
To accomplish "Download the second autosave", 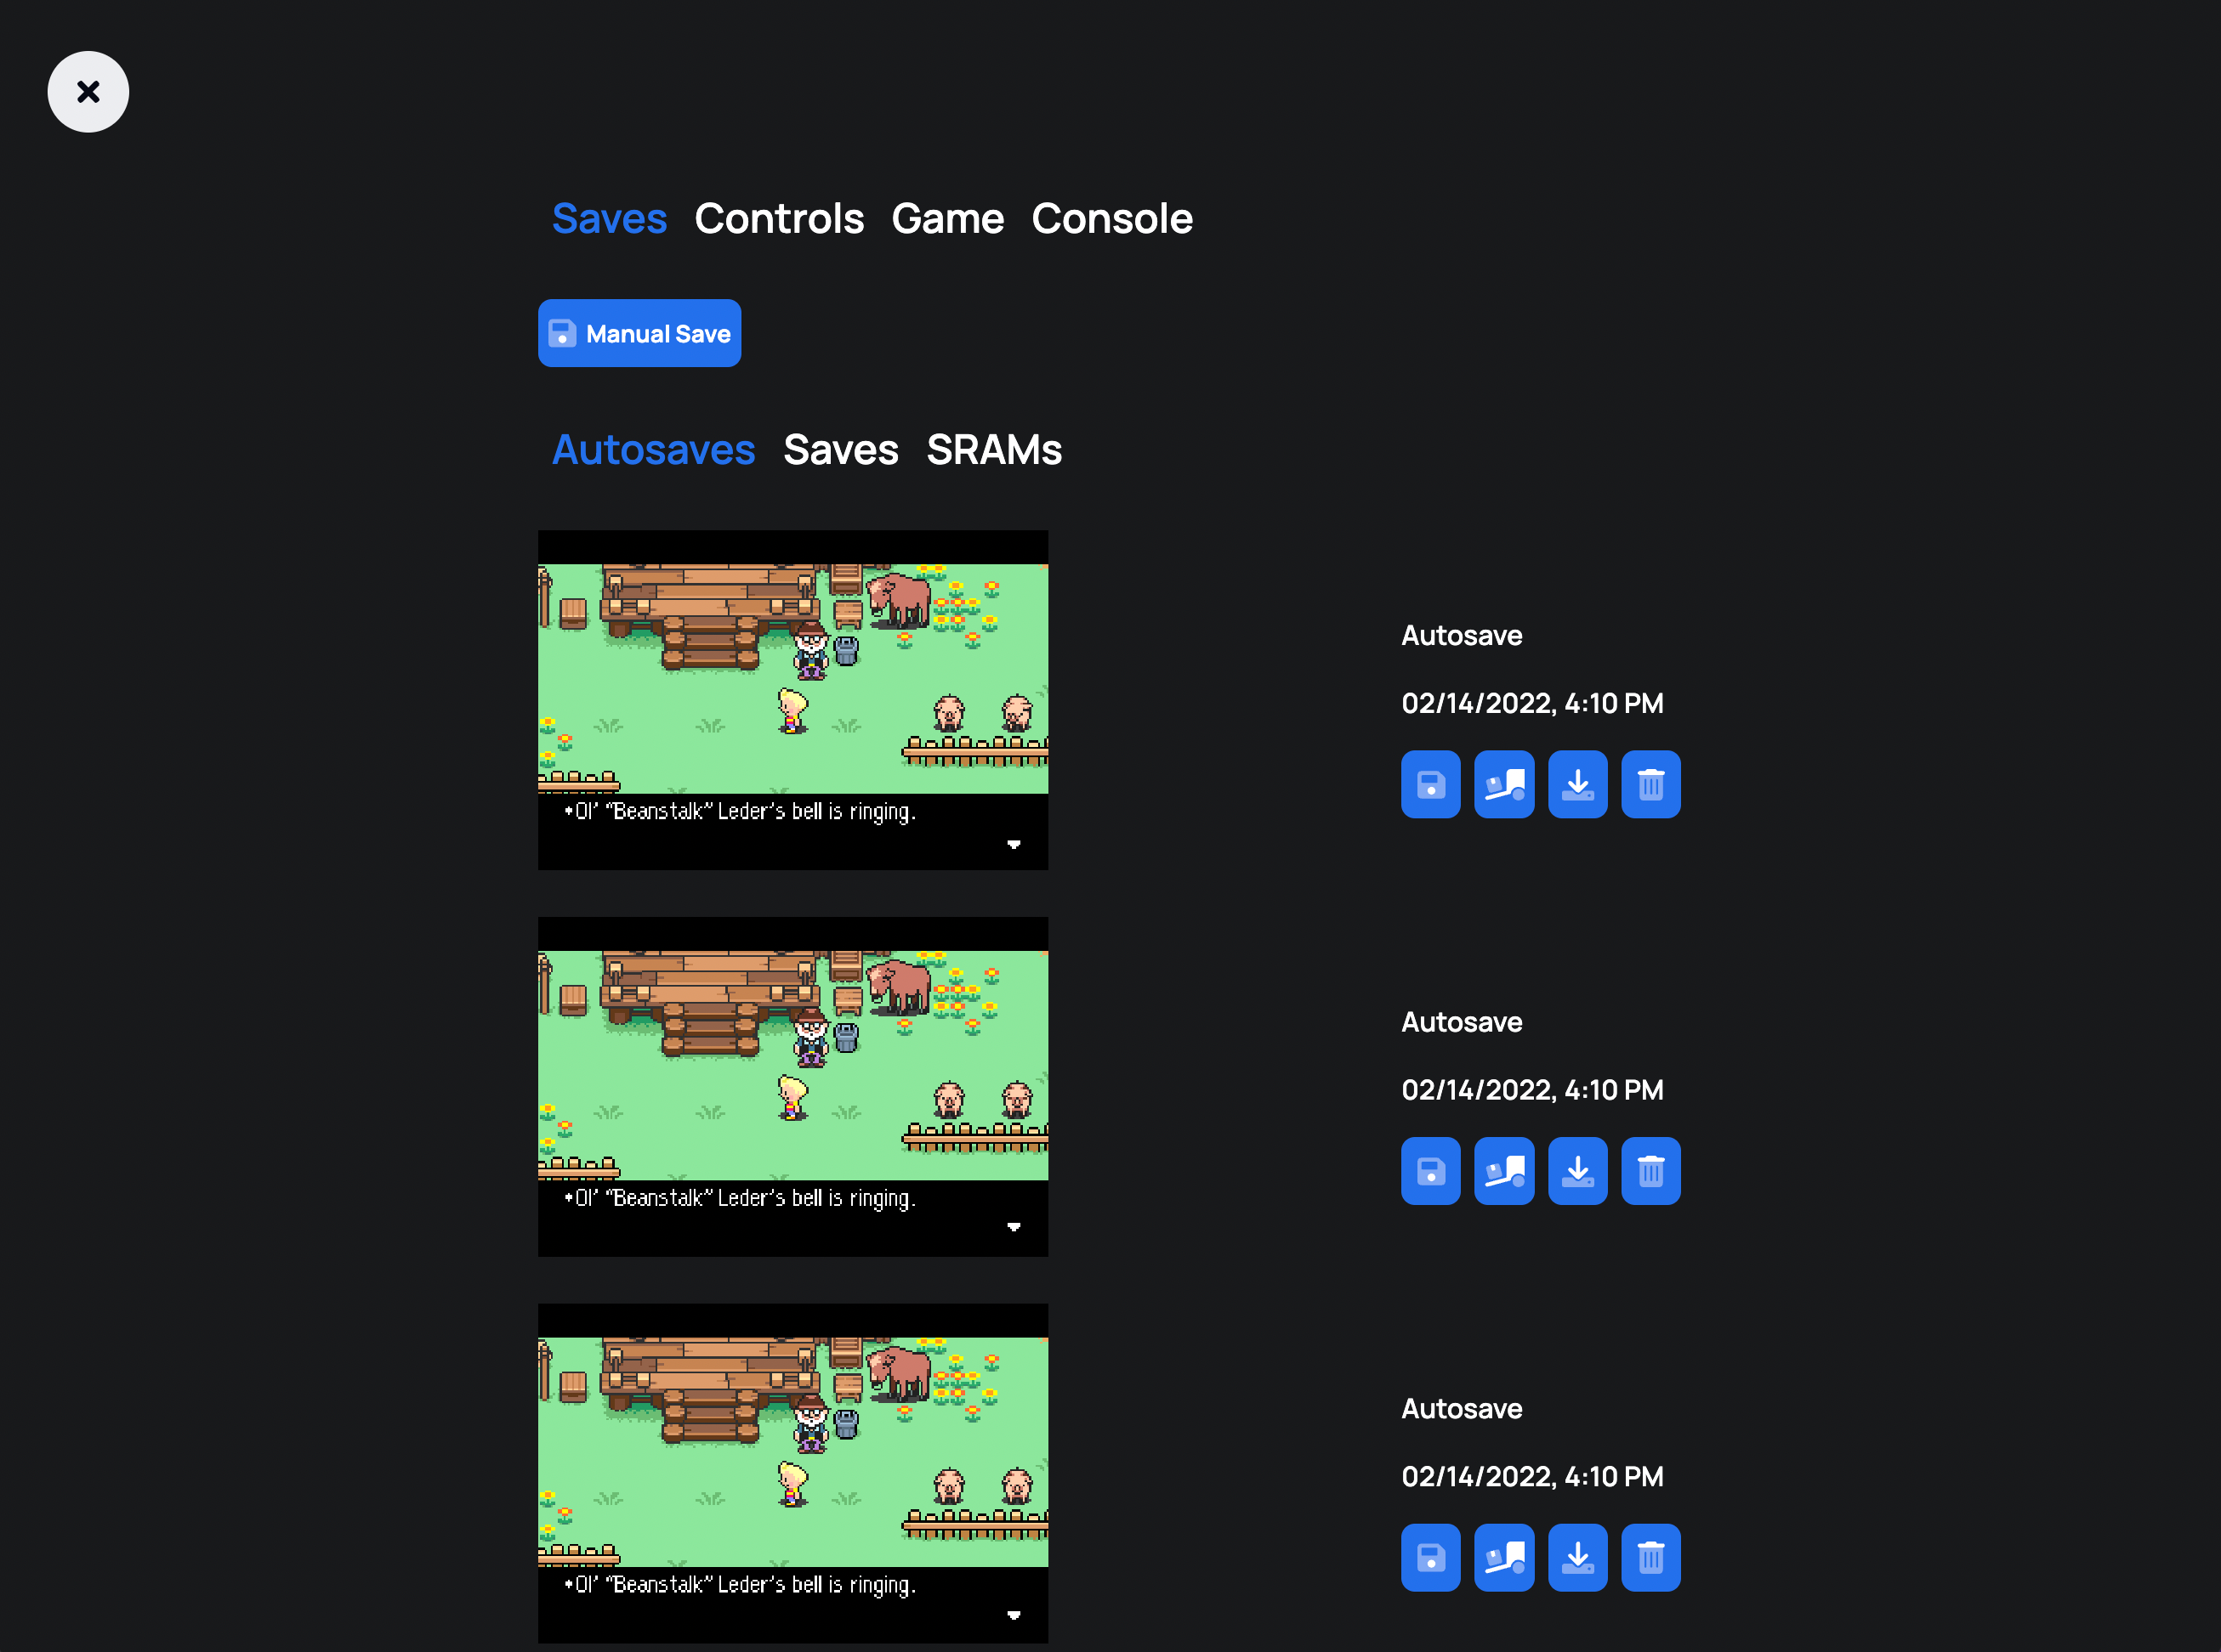I will 1577,1171.
